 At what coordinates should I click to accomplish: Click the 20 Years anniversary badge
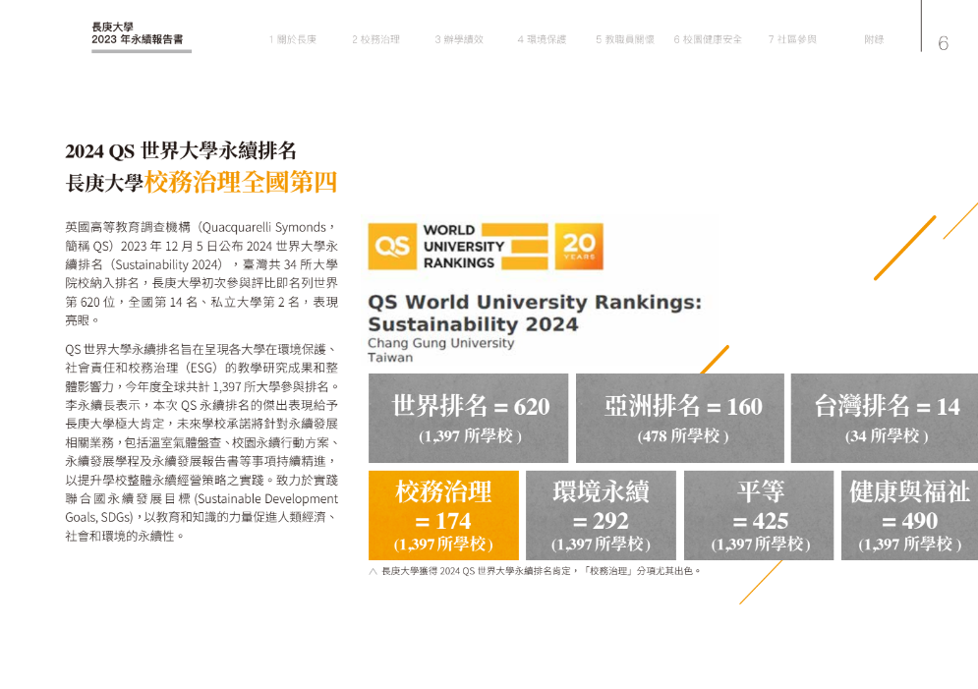click(x=579, y=247)
